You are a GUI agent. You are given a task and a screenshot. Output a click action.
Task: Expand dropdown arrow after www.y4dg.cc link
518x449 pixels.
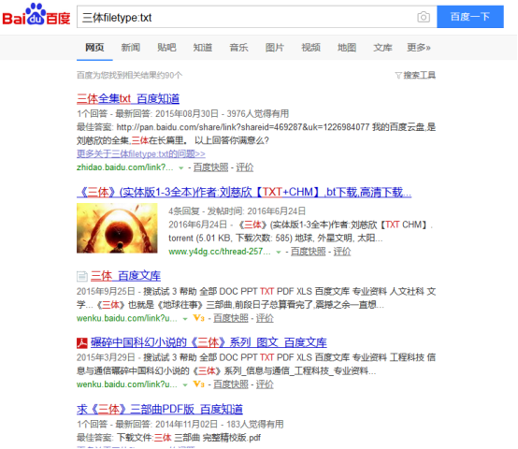click(x=279, y=253)
